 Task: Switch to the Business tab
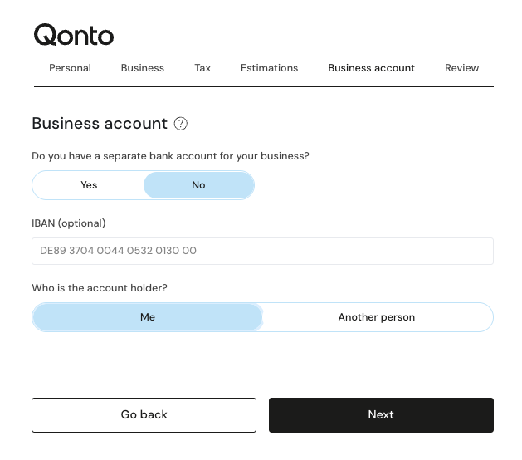point(143,68)
